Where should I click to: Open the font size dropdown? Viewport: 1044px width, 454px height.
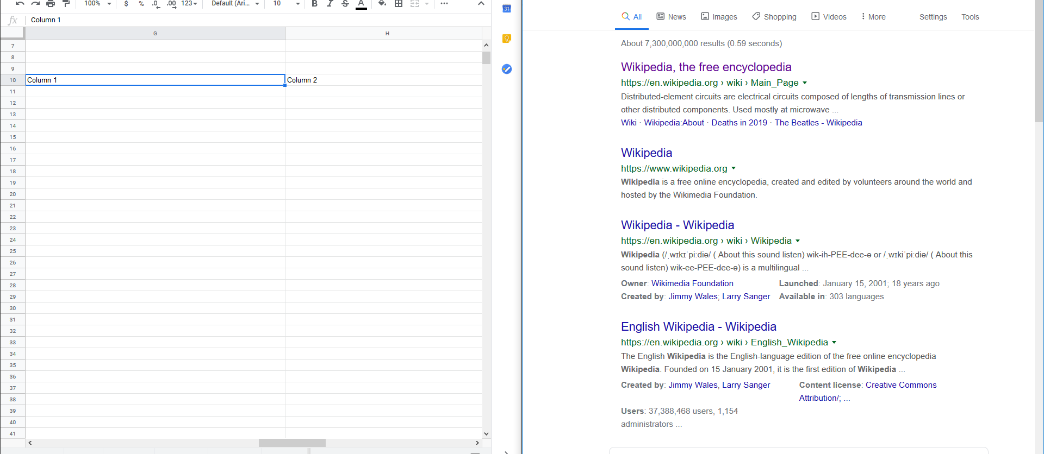pos(286,3)
